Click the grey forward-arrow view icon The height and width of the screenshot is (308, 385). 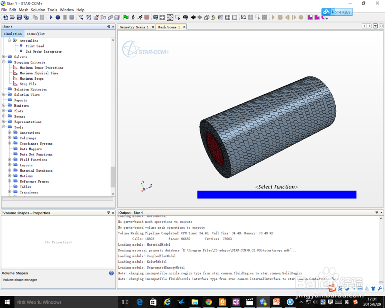[x=200, y=17]
